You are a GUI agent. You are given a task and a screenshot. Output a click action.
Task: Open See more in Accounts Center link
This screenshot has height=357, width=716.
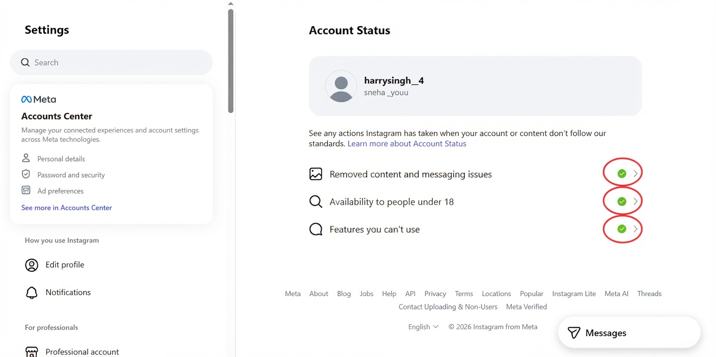coord(67,208)
